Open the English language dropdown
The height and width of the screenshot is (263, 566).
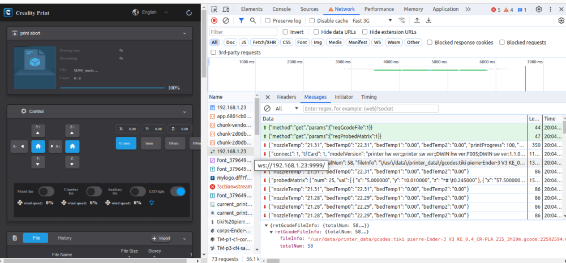click(151, 12)
